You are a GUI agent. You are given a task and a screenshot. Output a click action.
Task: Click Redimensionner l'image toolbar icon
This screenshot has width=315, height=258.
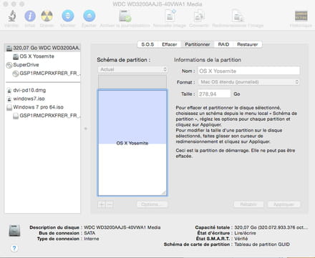(x=238, y=16)
